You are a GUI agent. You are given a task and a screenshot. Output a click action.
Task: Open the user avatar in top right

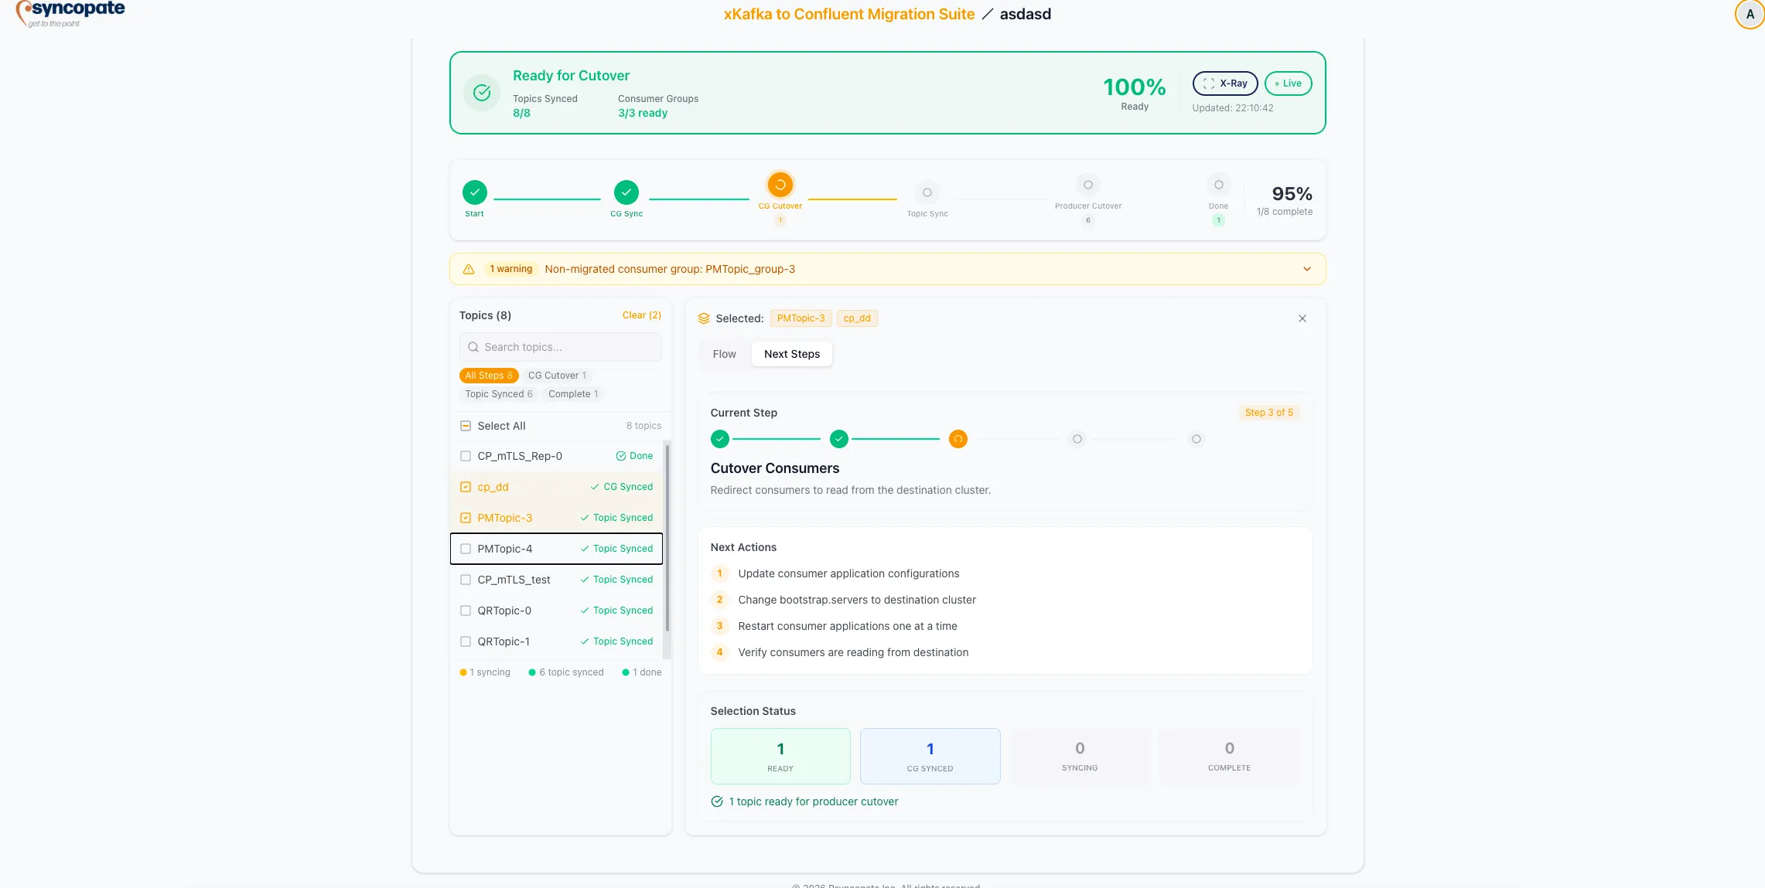point(1749,14)
